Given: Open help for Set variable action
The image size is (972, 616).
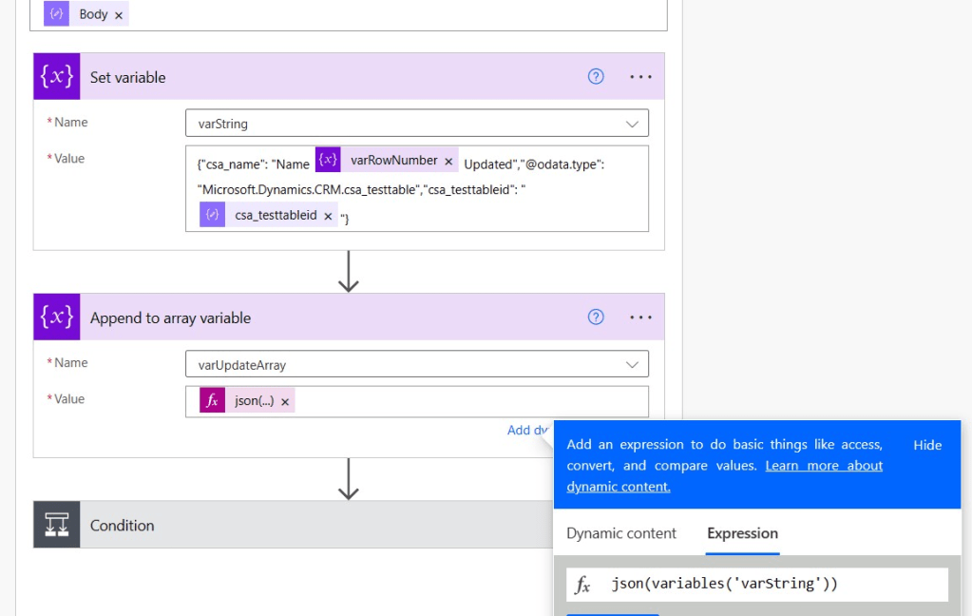Looking at the screenshot, I should click(596, 77).
